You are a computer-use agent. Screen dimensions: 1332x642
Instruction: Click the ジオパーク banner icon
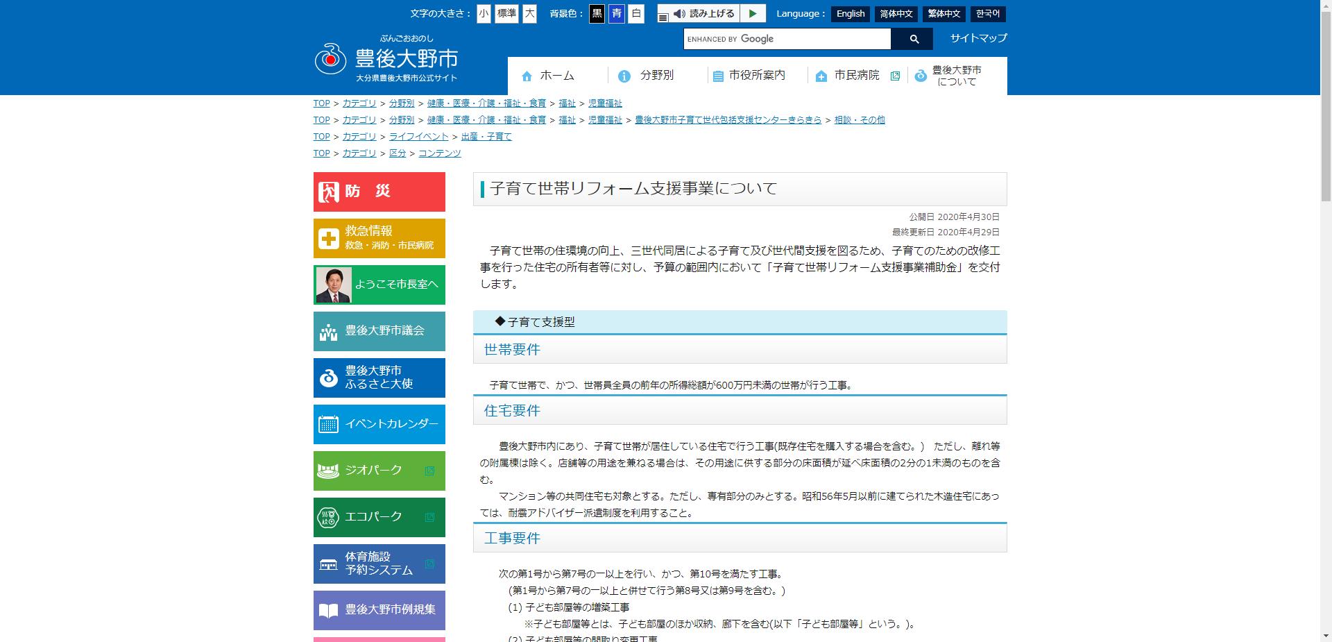327,471
